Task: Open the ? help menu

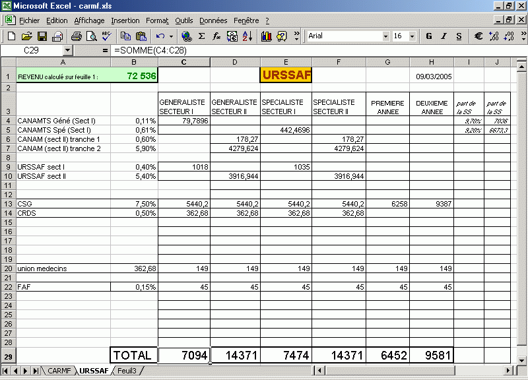Action: click(267, 20)
